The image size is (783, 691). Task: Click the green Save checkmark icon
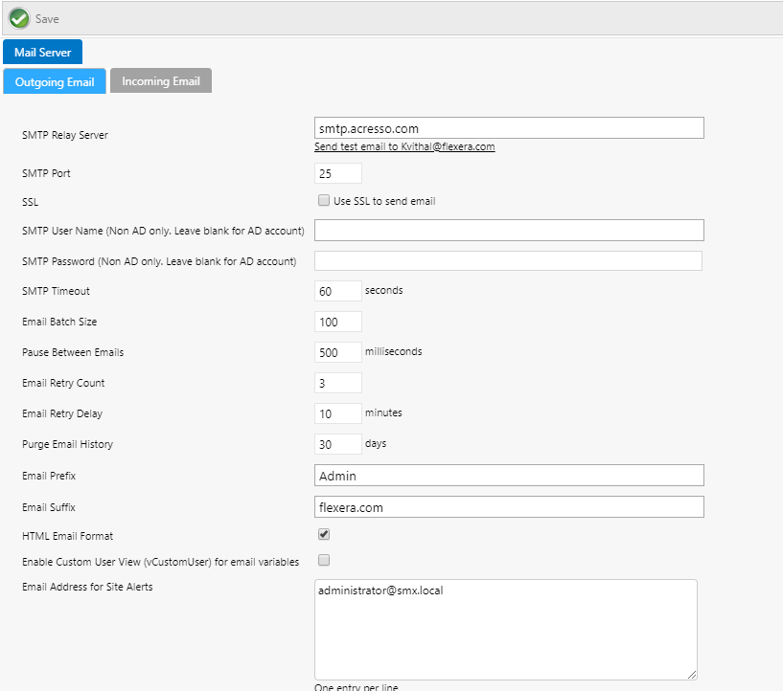tap(19, 18)
